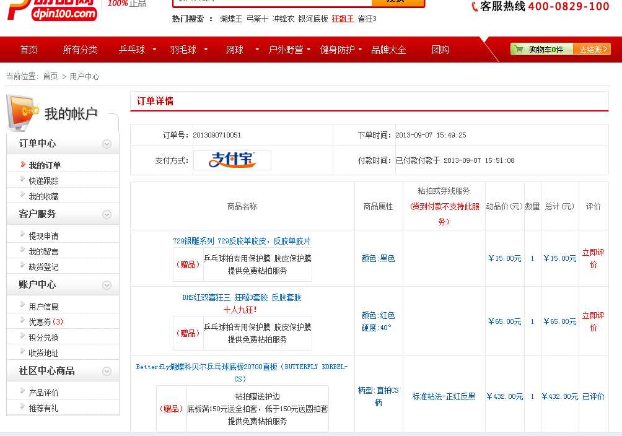Click the 柄型:直拍CS柄 attribute text
The height and width of the screenshot is (436, 622).
pos(378,396)
